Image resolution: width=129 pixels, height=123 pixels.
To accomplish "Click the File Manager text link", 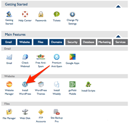I will coord(9,118).
